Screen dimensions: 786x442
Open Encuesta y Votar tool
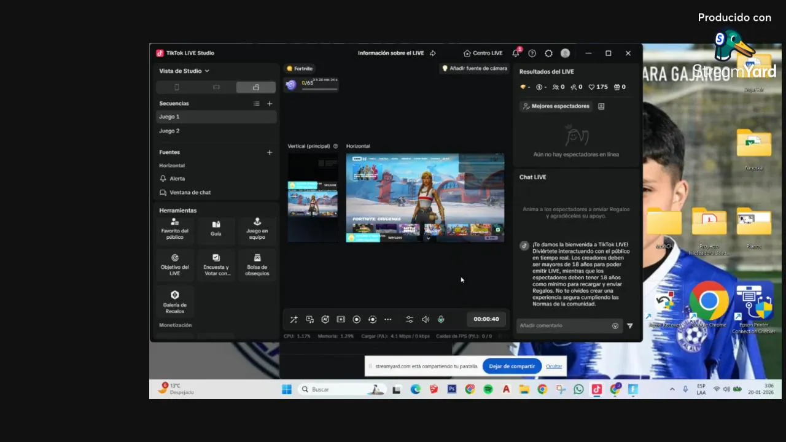(216, 266)
